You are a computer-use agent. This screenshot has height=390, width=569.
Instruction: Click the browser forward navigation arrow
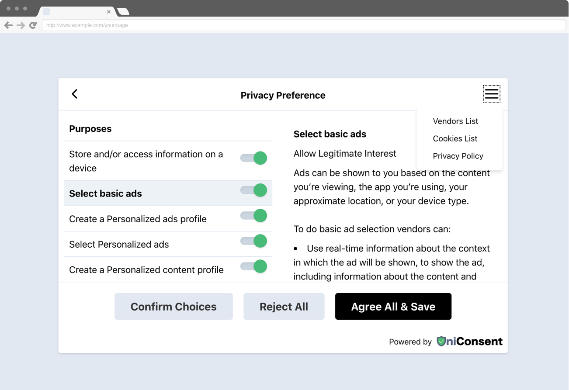[21, 25]
